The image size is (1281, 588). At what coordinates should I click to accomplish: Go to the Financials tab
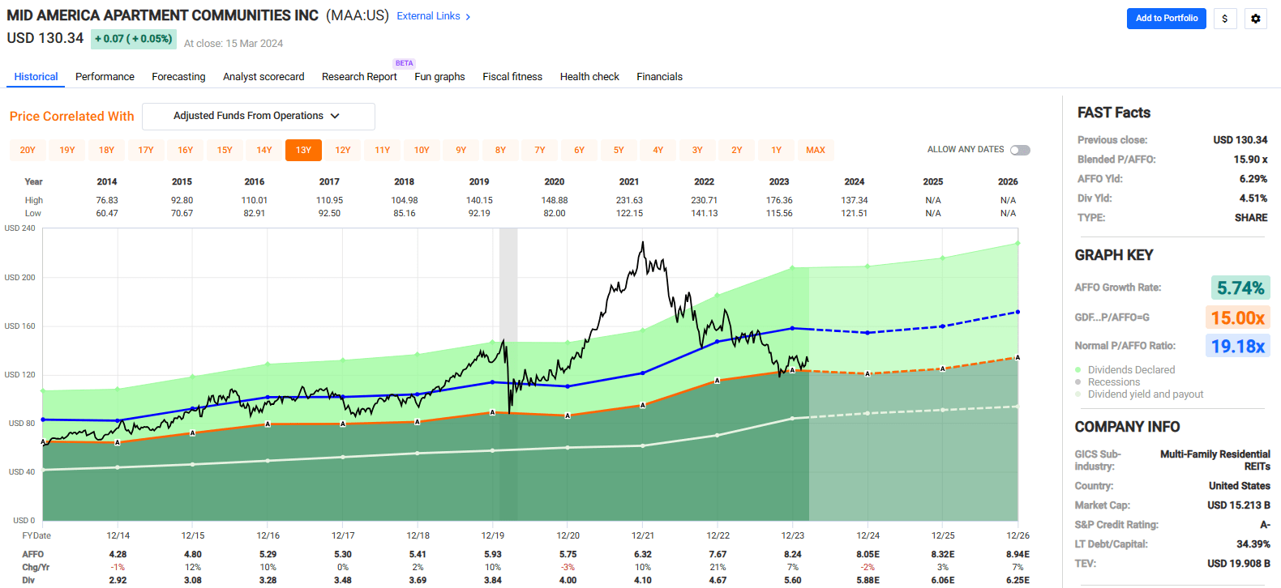tap(659, 77)
